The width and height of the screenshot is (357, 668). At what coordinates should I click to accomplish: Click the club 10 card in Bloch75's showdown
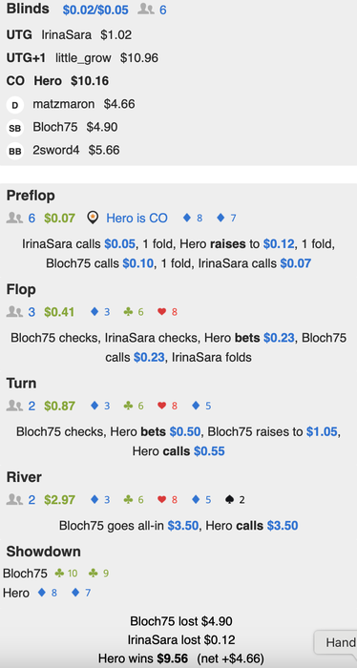[x=66, y=574]
